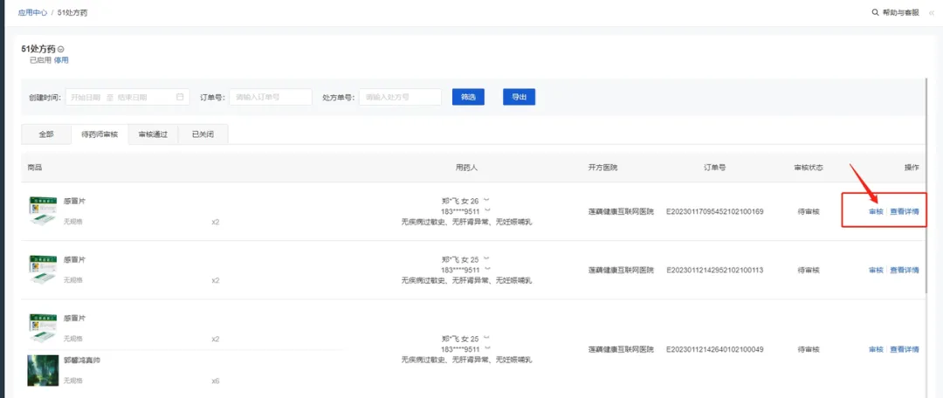Image resolution: width=943 pixels, height=398 pixels.
Task: Click 停用 to disable the app
Action: (x=61, y=60)
